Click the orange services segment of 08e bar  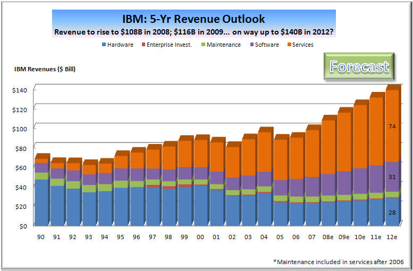pyautogui.click(x=328, y=146)
